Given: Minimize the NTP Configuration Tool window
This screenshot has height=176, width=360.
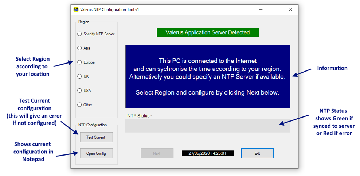Looking at the screenshot, I should pos(261,9).
